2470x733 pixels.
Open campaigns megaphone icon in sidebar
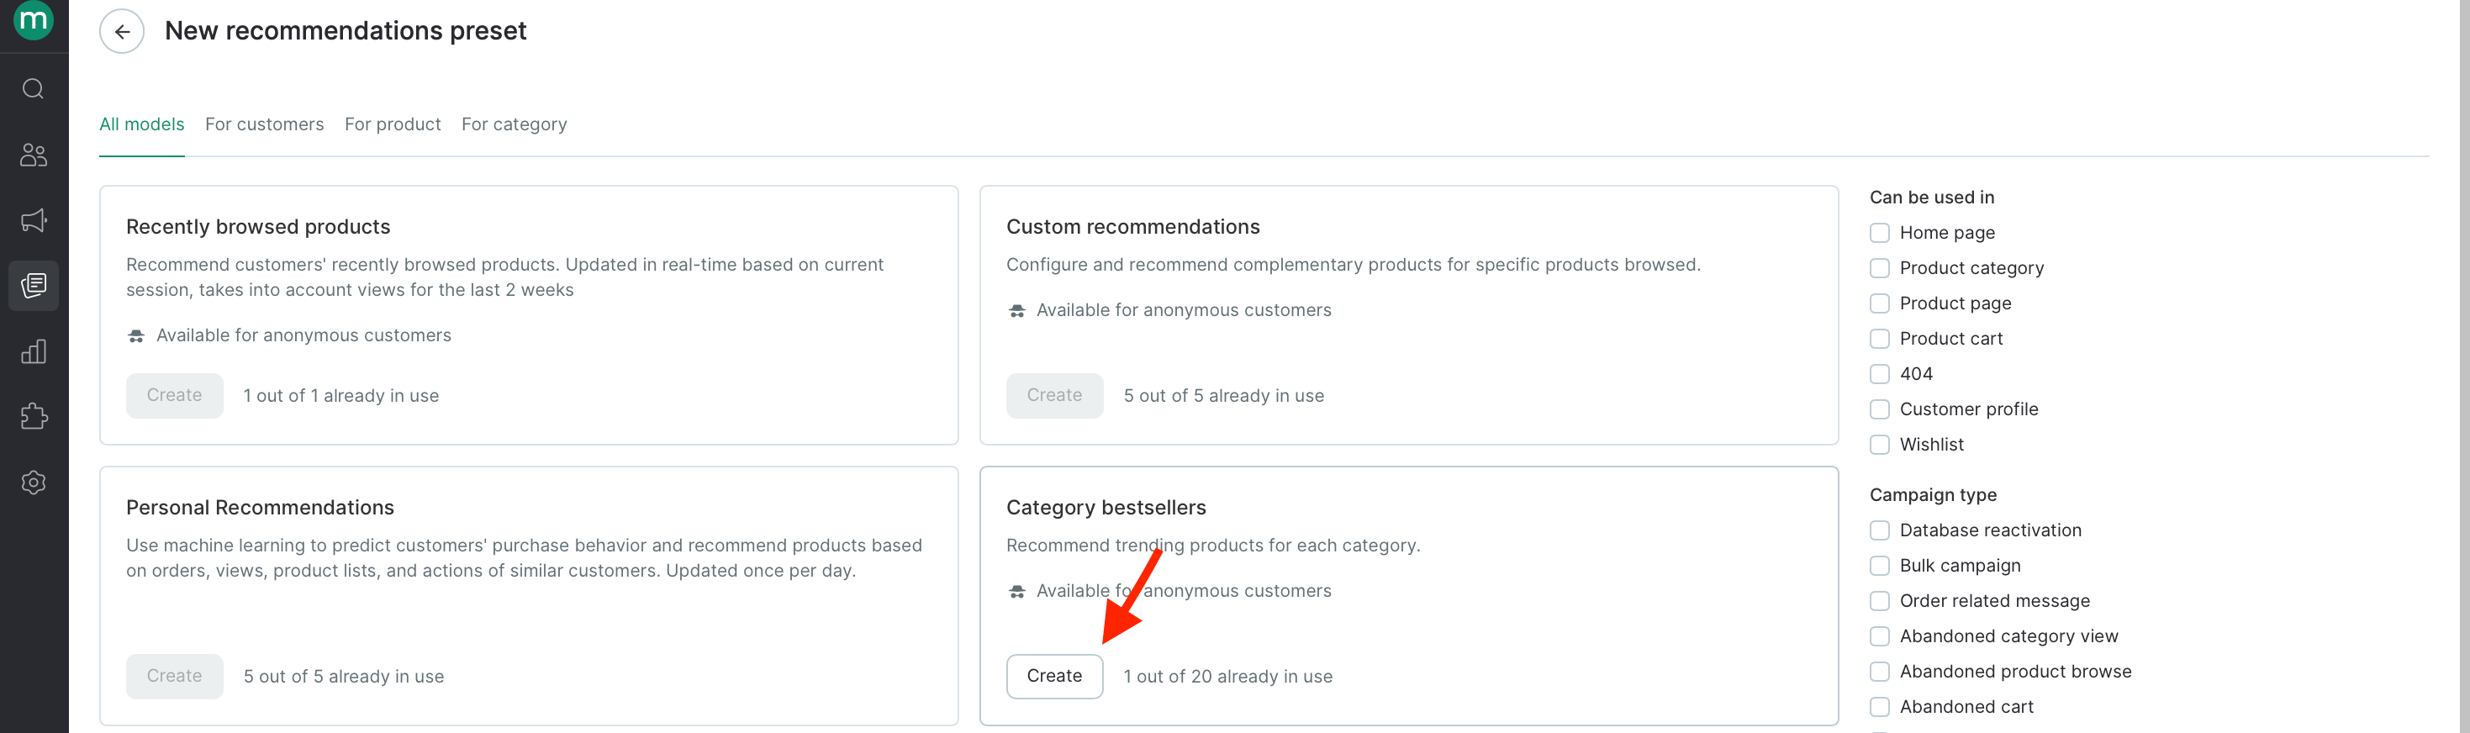pyautogui.click(x=34, y=220)
